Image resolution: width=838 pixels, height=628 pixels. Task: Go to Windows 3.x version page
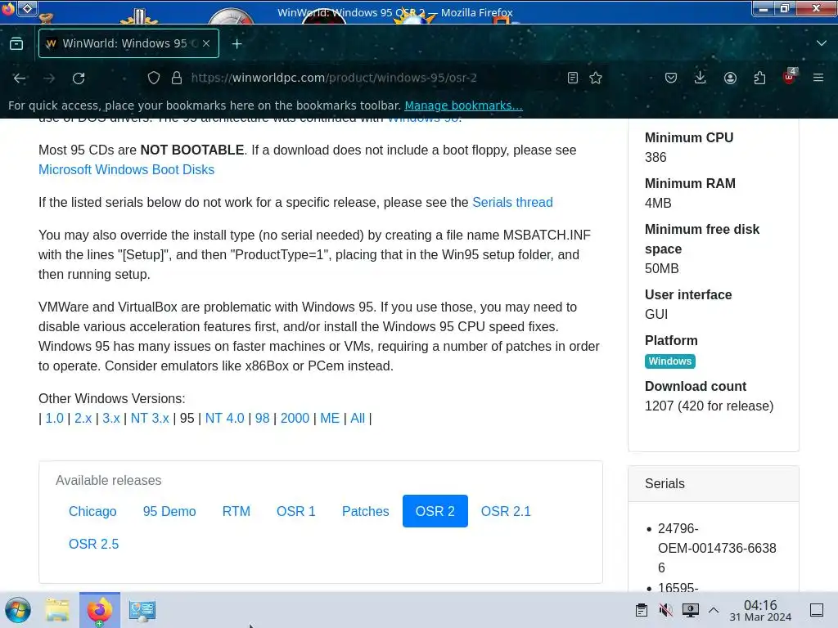(111, 418)
